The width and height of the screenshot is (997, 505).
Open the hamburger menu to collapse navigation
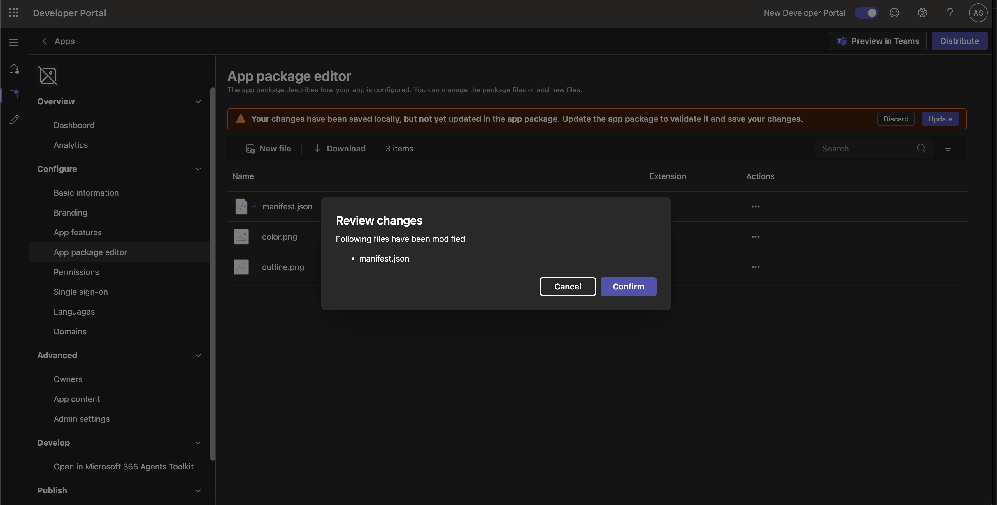point(13,42)
